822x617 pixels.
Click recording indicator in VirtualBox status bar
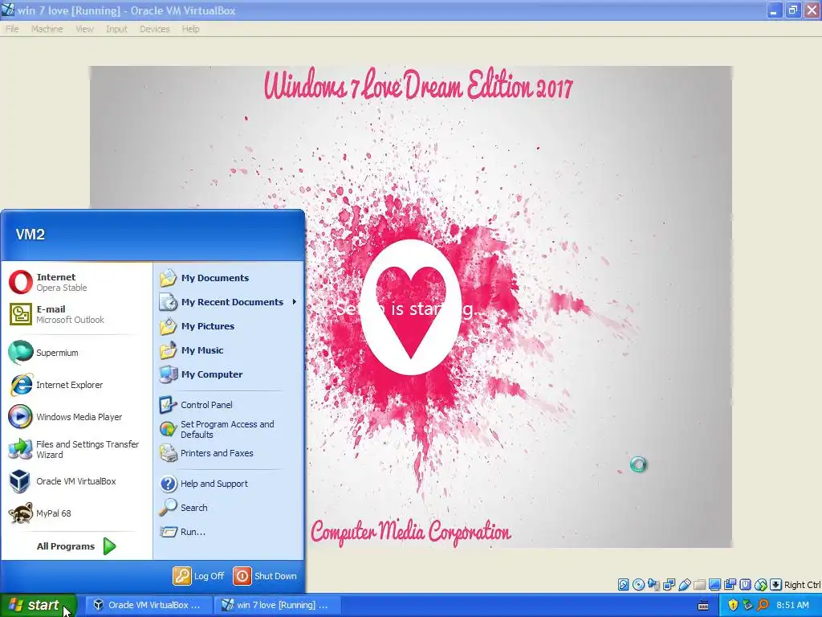(730, 585)
